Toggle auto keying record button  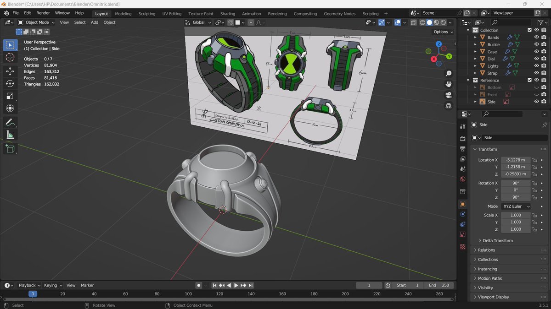coord(199,285)
